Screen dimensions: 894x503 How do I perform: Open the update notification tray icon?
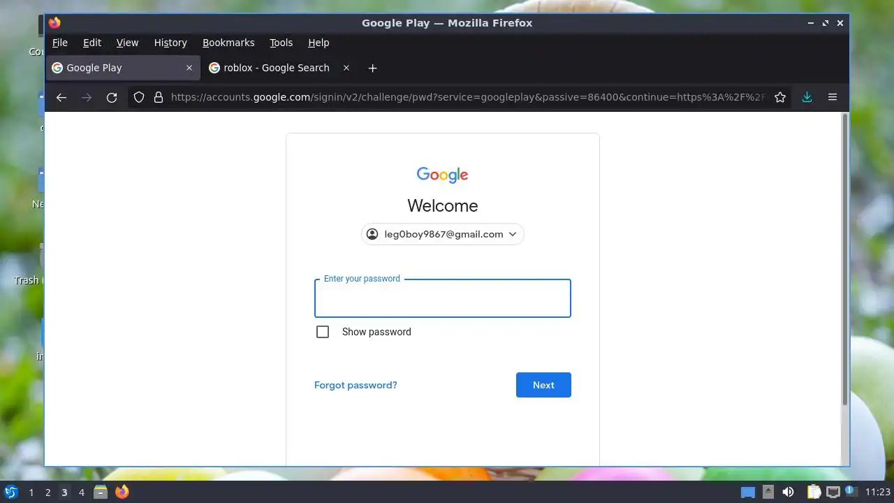(x=851, y=490)
